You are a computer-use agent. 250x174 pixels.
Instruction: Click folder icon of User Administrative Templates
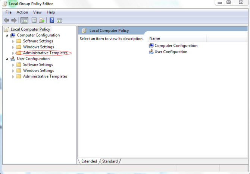19,76
